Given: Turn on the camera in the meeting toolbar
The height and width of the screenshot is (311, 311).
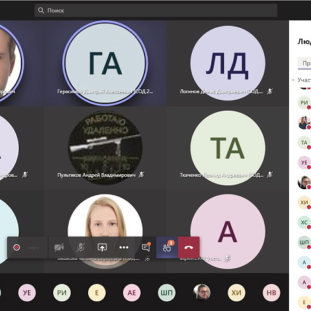Looking at the screenshot, I should coord(59,248).
